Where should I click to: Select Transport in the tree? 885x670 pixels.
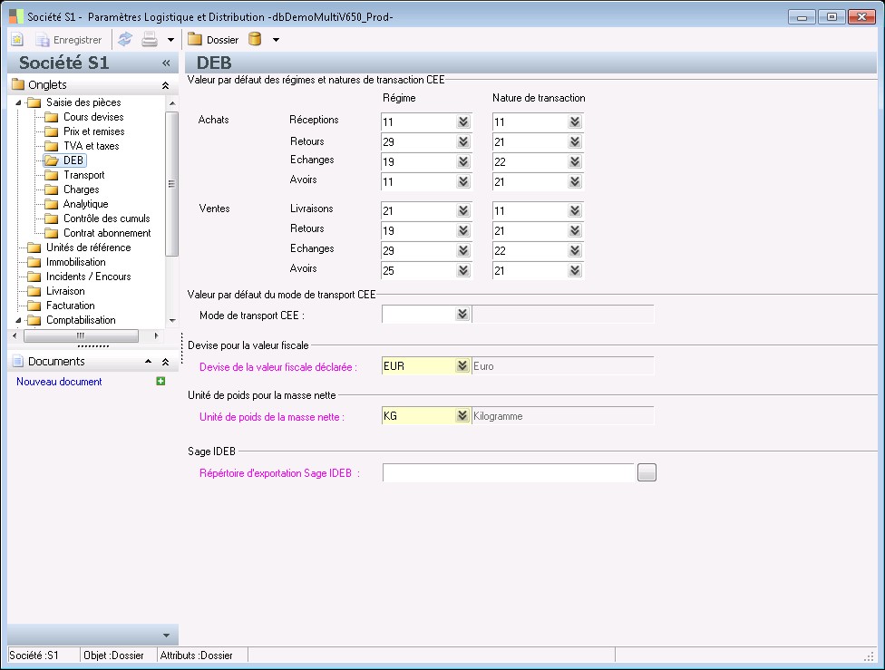83,175
